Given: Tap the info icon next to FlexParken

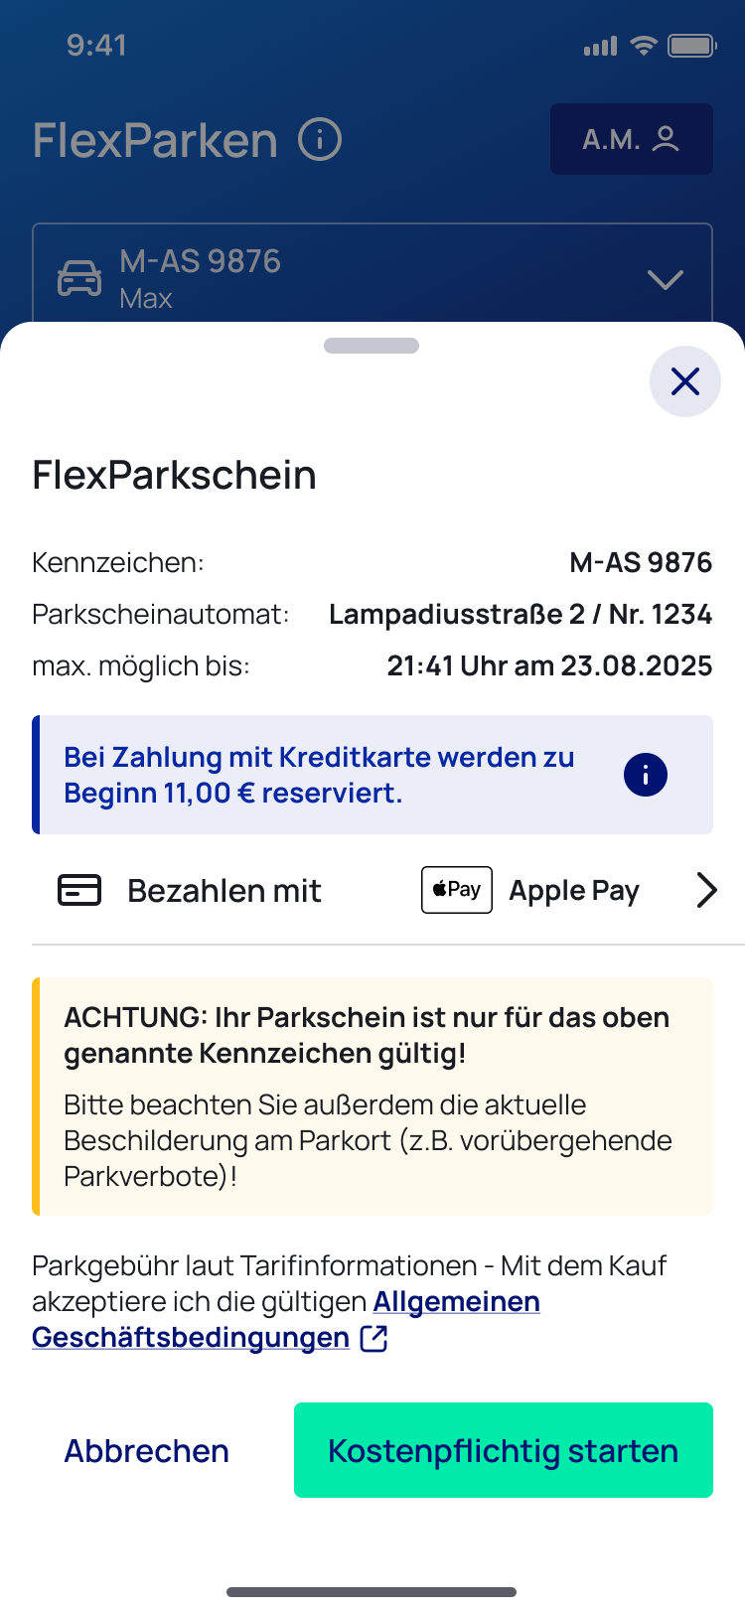Looking at the screenshot, I should coord(320,140).
